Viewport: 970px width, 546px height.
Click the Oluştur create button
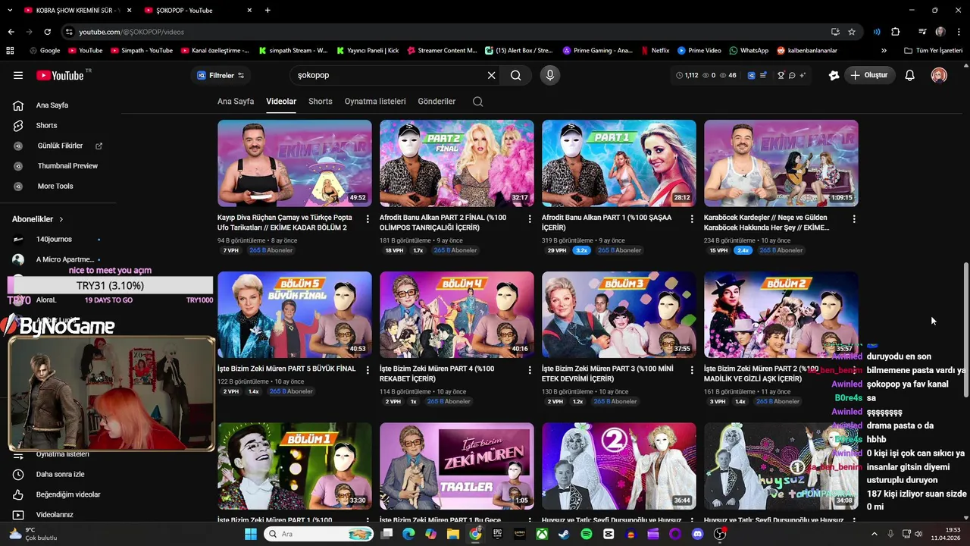pos(869,75)
